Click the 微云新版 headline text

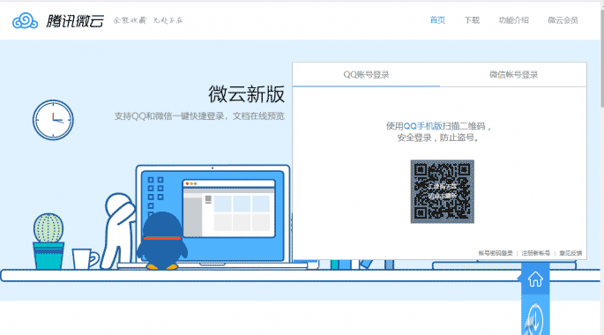coord(247,94)
